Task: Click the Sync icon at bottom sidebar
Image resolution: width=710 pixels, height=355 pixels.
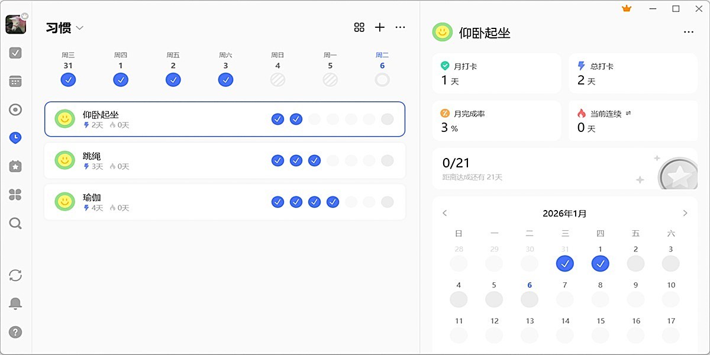Action: tap(15, 275)
